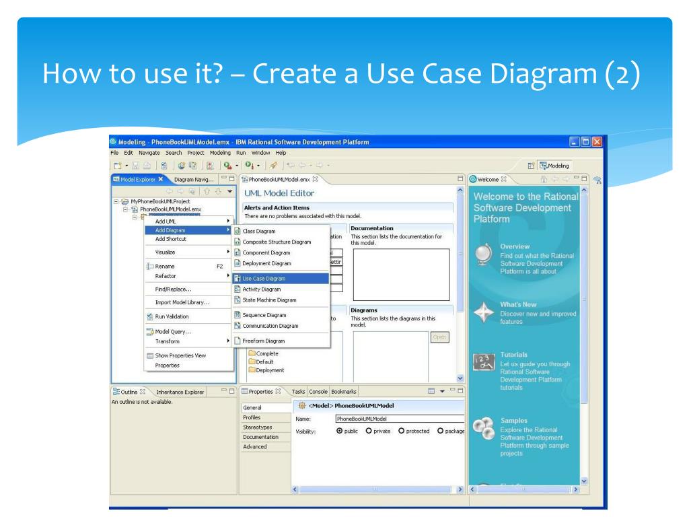
Task: Click the Save toolbar icon
Action: (x=135, y=166)
